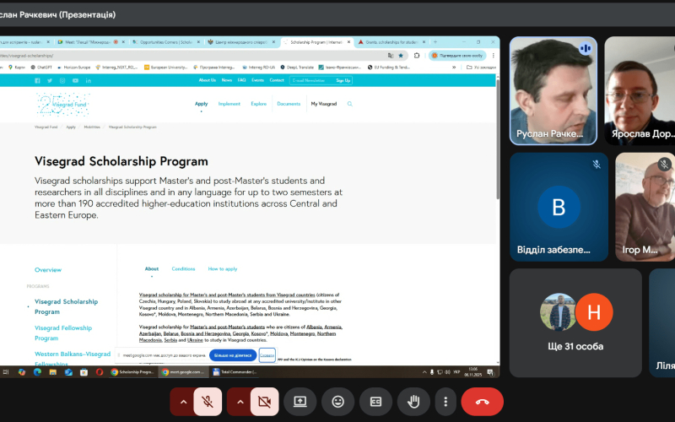Toggle closed captions in the call
Viewport: 675px width, 422px height.
[375, 402]
